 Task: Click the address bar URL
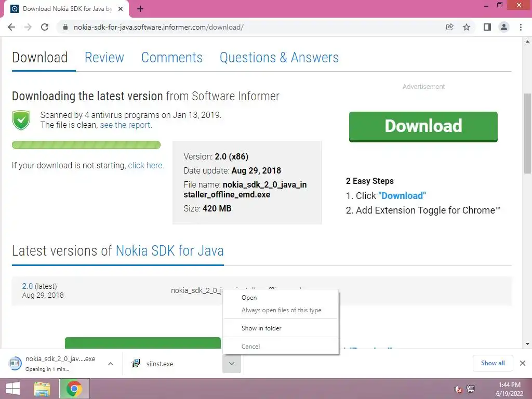click(x=158, y=27)
